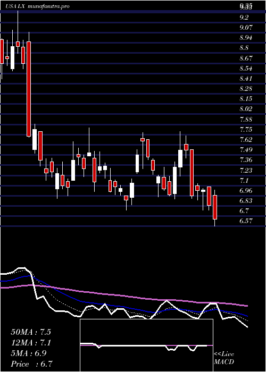Click the 7.36 price axis label

[246, 159]
